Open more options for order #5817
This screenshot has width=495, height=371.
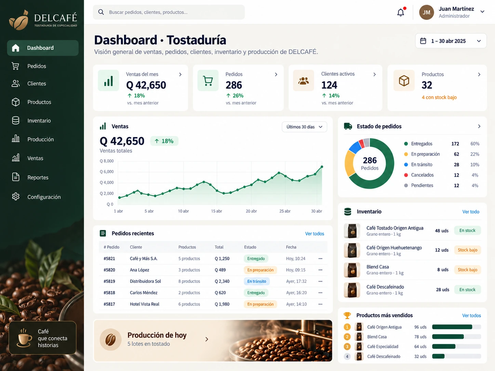click(320, 304)
